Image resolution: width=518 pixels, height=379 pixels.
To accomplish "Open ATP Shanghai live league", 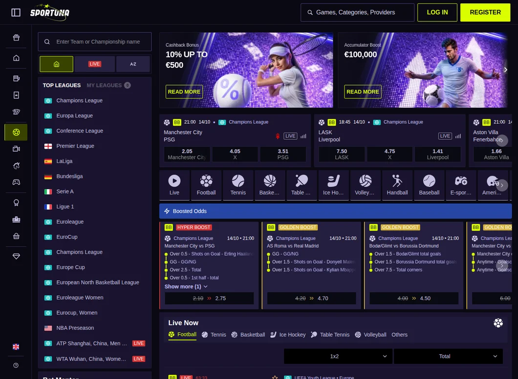I will pos(95,343).
